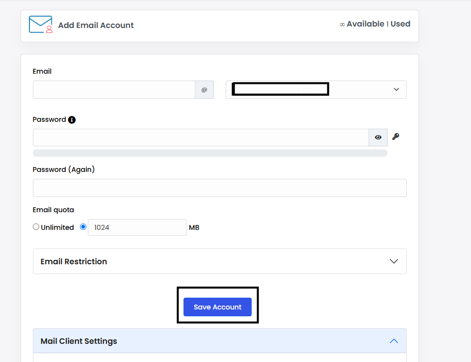Screen dimensions: 471x362
Task: Expand Email Restriction using its chevron arrow
Action: click(x=393, y=261)
